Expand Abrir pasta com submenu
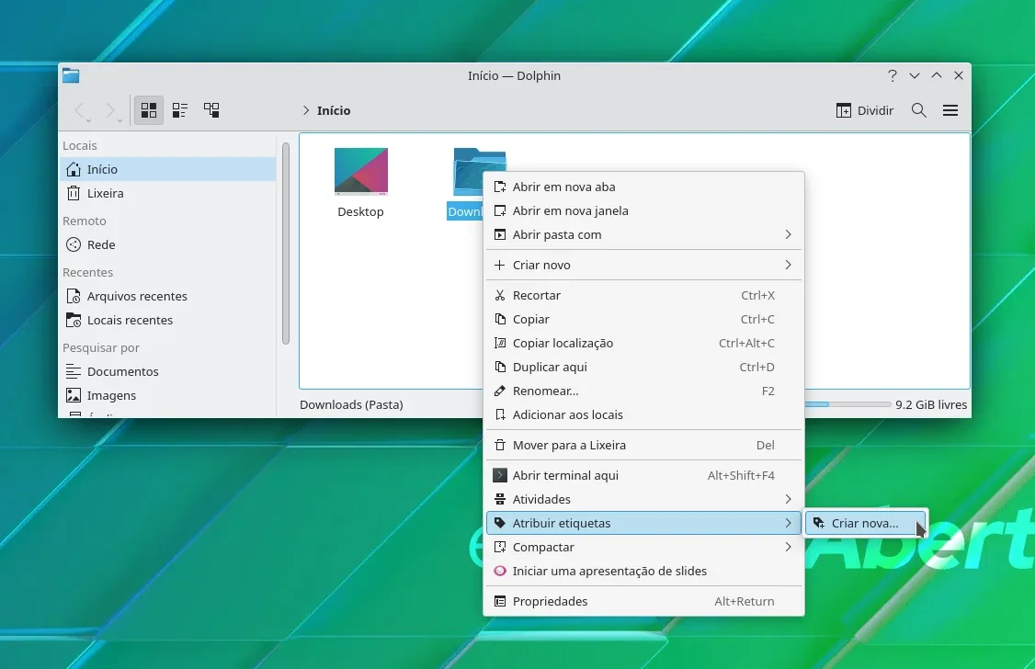The height and width of the screenshot is (669, 1035). [x=643, y=234]
